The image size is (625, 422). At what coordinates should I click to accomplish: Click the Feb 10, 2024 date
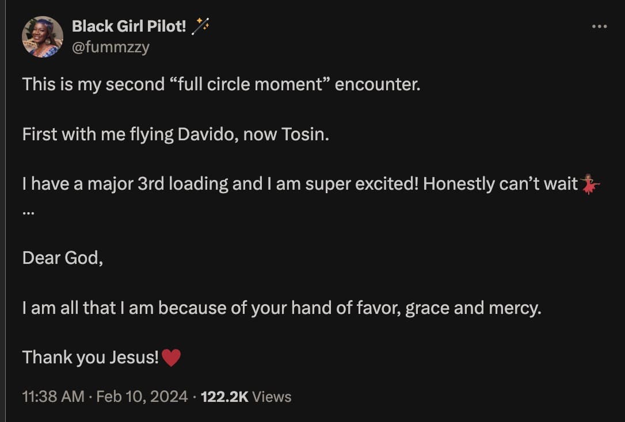click(142, 397)
